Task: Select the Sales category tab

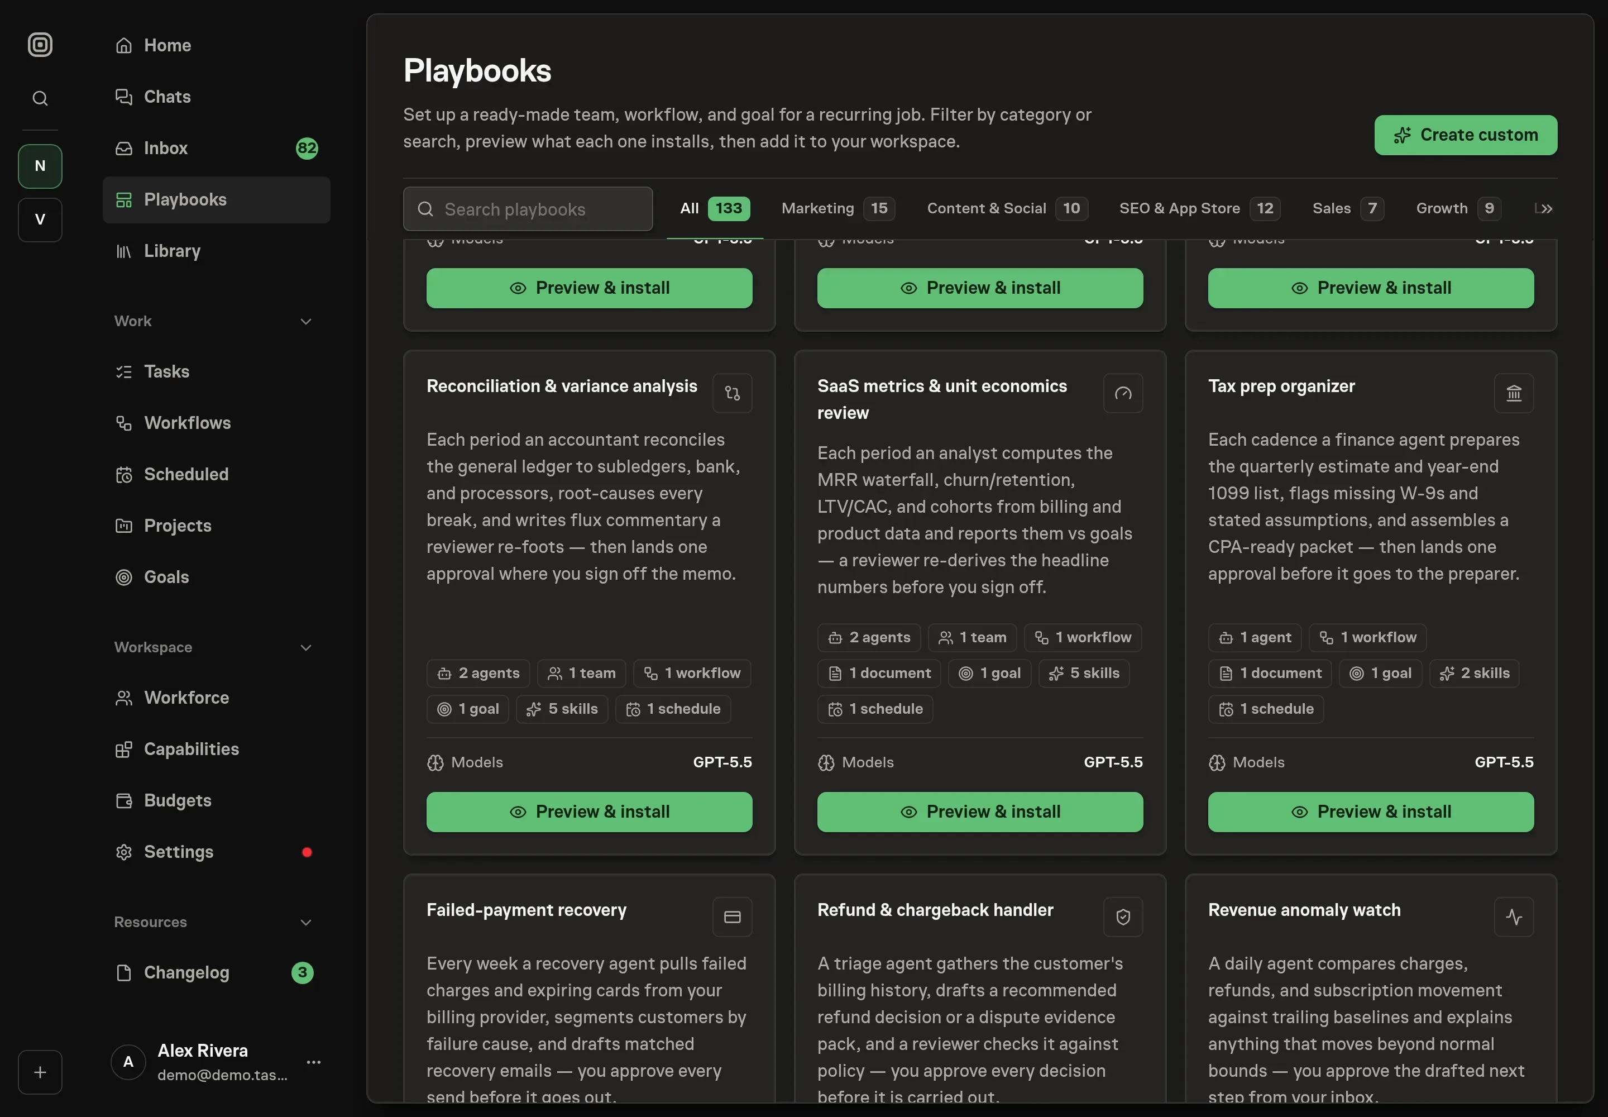Action: pos(1348,208)
